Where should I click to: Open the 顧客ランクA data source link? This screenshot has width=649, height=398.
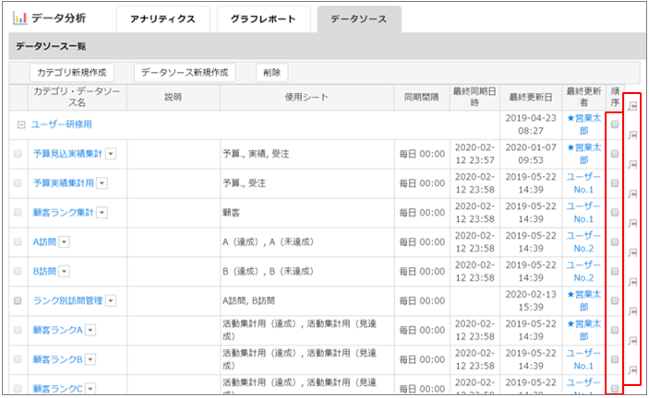pos(58,330)
